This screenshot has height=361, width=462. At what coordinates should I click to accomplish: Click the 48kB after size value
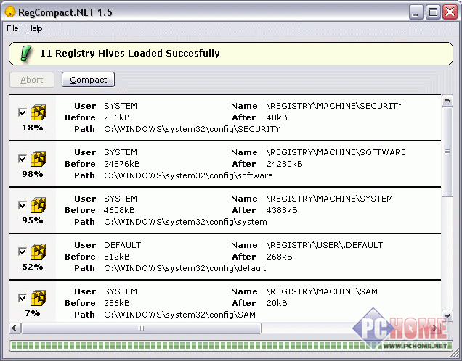pyautogui.click(x=277, y=117)
